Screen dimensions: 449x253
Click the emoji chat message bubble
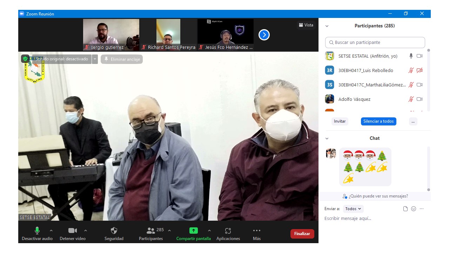(x=365, y=167)
